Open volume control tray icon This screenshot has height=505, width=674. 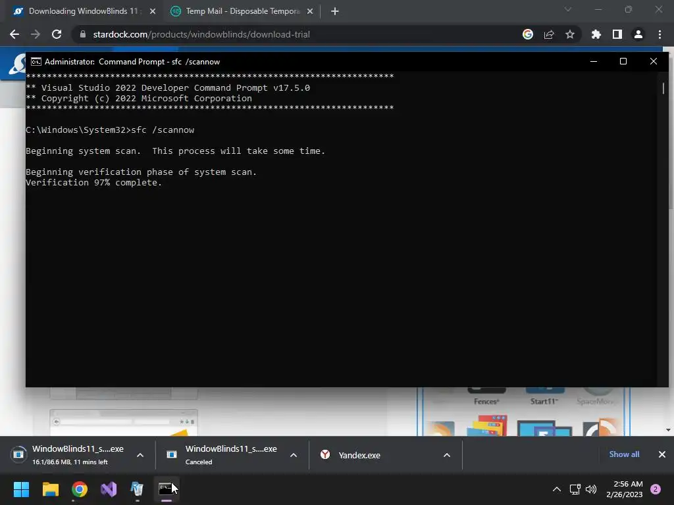click(591, 489)
